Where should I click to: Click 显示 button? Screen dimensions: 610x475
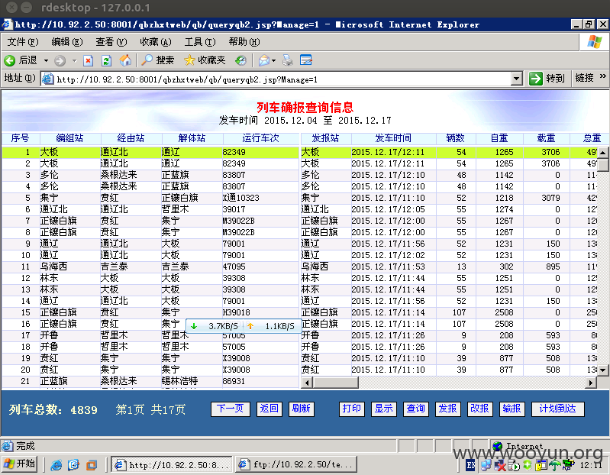pyautogui.click(x=384, y=409)
